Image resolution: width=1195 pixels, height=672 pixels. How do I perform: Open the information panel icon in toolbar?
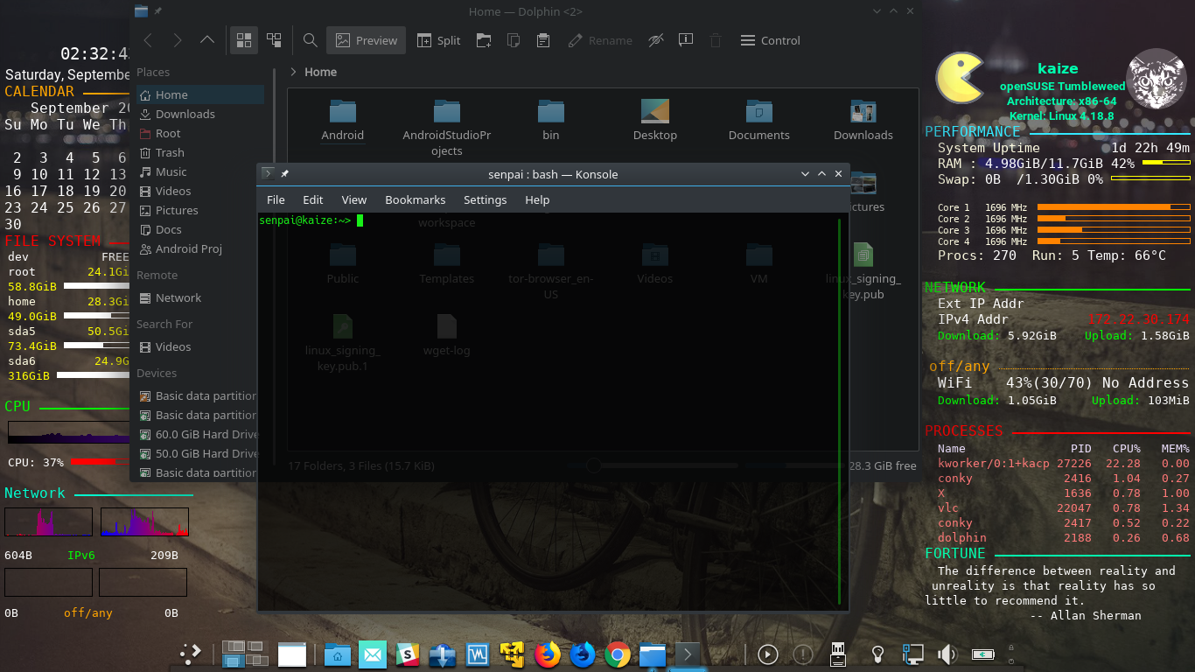tap(686, 40)
